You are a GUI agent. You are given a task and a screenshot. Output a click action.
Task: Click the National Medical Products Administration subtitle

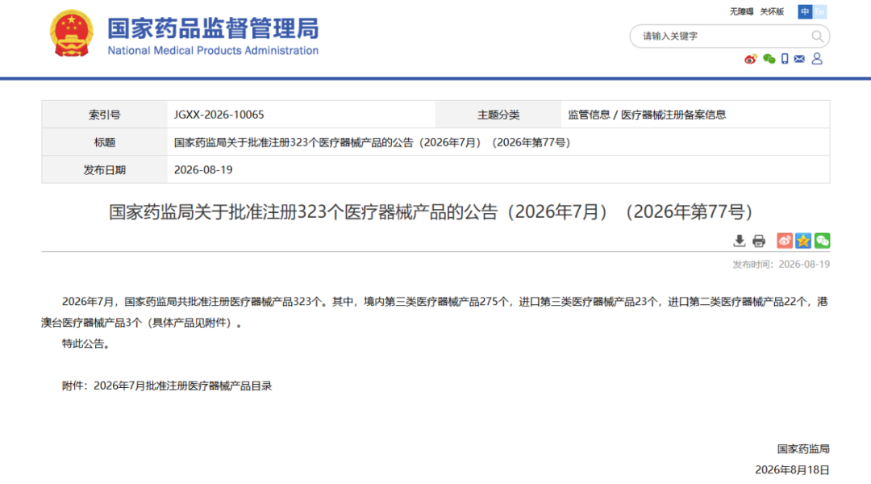coord(213,51)
